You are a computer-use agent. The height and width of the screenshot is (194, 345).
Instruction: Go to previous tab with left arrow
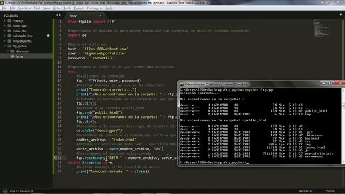(57, 15)
